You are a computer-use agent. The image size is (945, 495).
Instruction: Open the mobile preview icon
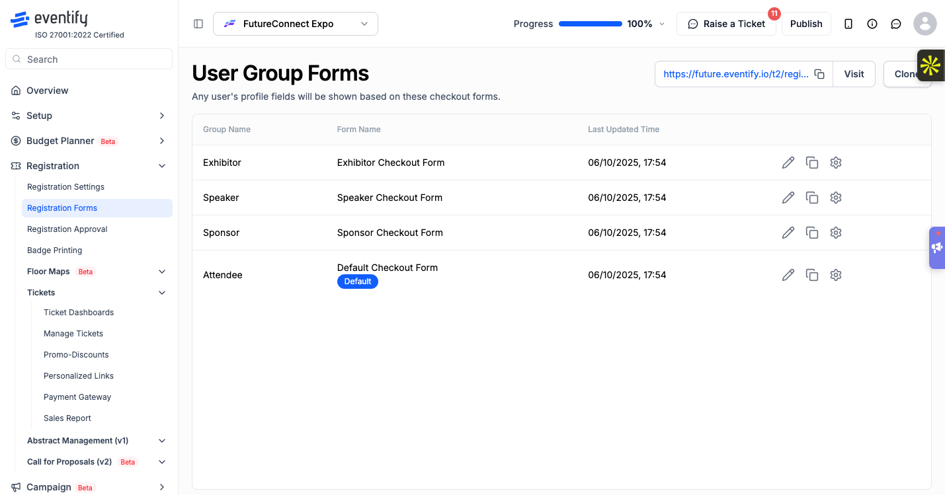(848, 24)
